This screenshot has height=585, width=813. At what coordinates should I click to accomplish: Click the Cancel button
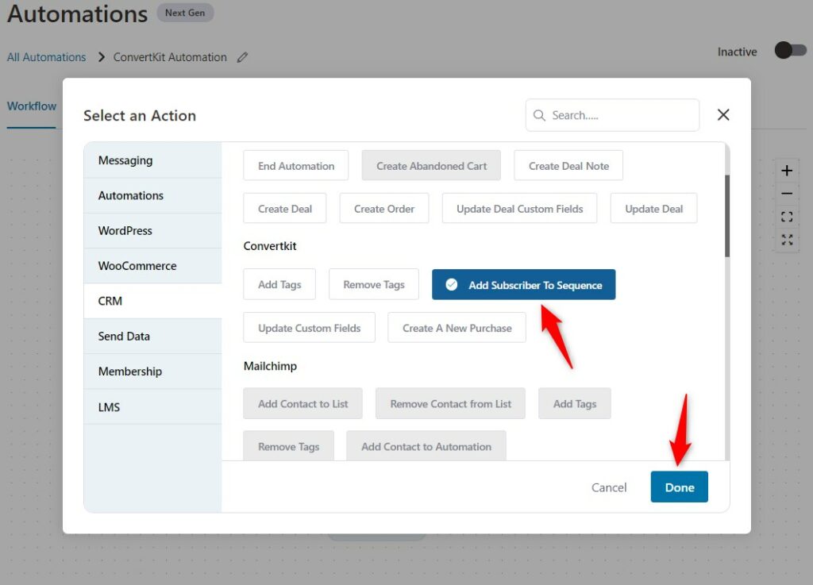[609, 487]
